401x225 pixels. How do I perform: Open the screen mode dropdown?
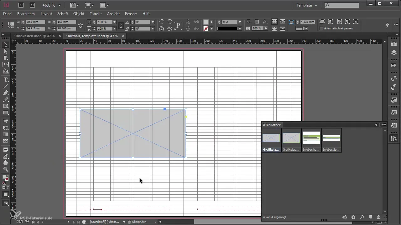point(89,5)
